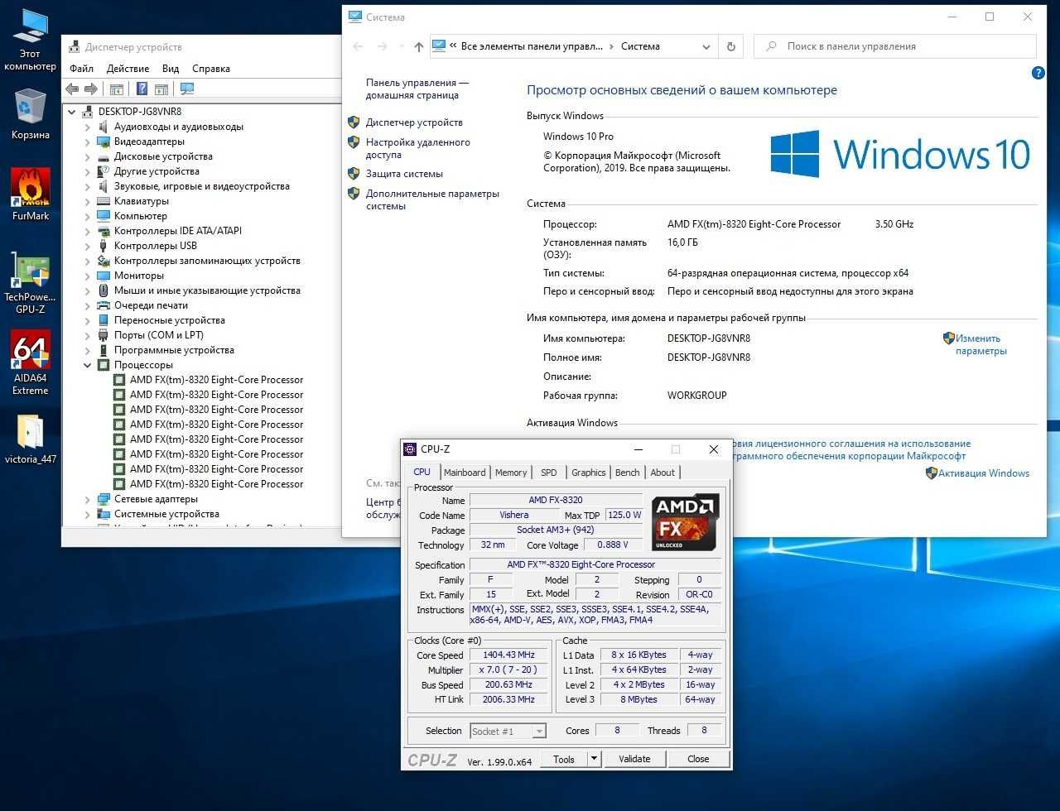1060x811 pixels.
Task: Toggle the action pane icon in Device Manager toolbar
Action: click(x=161, y=89)
